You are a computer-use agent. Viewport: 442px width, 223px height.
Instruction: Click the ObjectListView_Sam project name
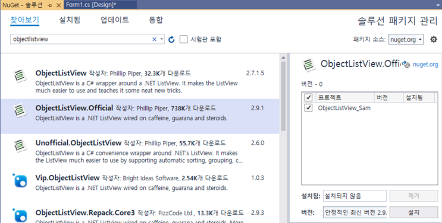coord(344,108)
